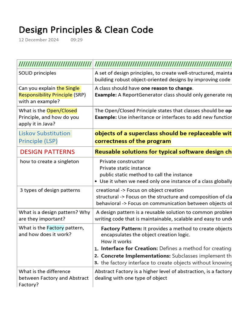Click 'public static method to call the instance'
The image size is (232, 309).
point(146,175)
